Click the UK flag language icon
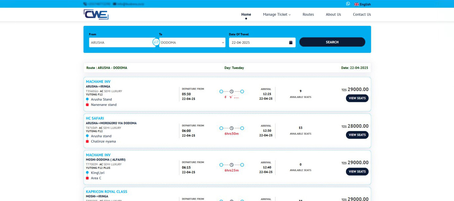Viewport: 454px width, 201px height. 357,4
